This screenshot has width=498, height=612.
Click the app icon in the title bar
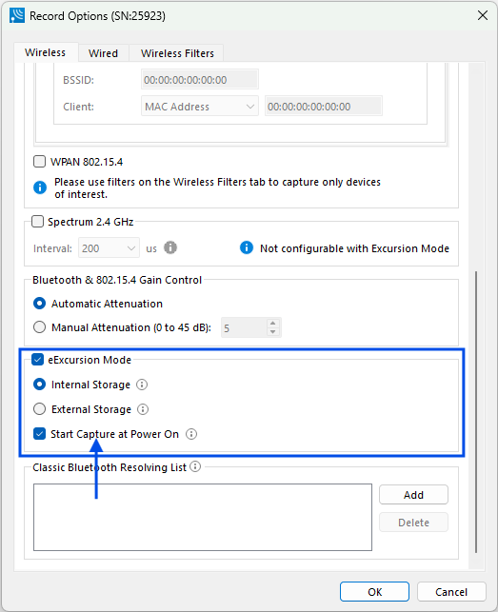(17, 15)
